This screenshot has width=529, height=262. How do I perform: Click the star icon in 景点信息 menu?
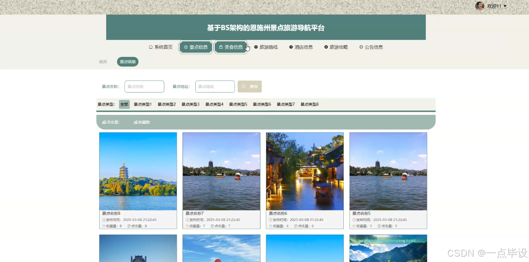(186, 47)
